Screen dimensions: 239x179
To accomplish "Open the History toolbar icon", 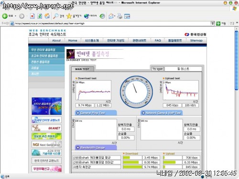I will click(x=102, y=16).
